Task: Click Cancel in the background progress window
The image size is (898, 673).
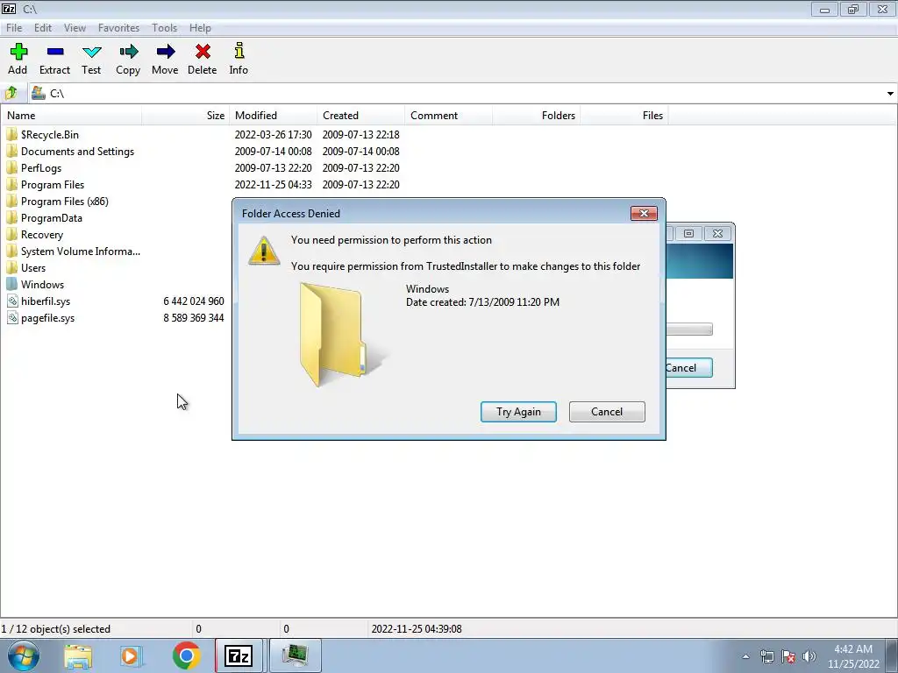Action: pos(689,367)
